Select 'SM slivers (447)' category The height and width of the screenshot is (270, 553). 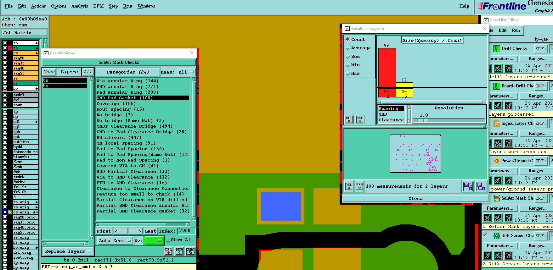click(119, 137)
